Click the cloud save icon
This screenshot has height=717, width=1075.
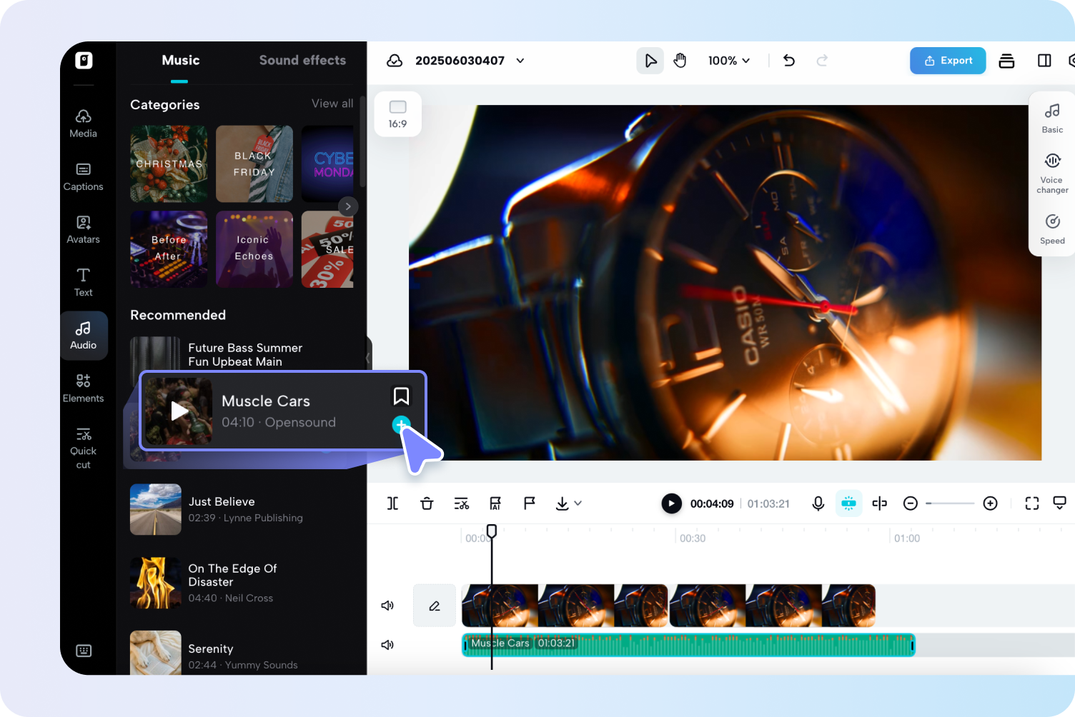[x=395, y=61]
